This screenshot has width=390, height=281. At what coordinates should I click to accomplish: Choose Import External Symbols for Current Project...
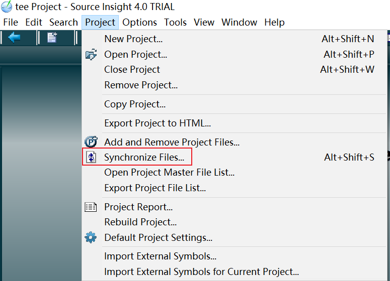(234, 272)
